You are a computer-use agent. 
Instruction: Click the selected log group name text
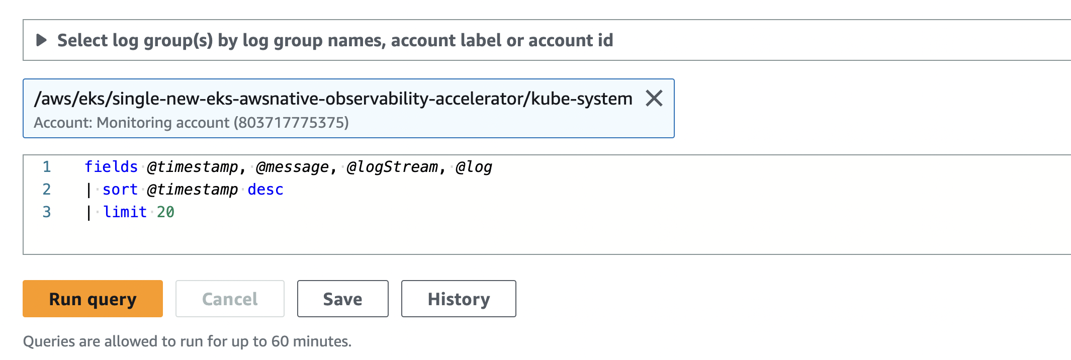click(x=333, y=99)
